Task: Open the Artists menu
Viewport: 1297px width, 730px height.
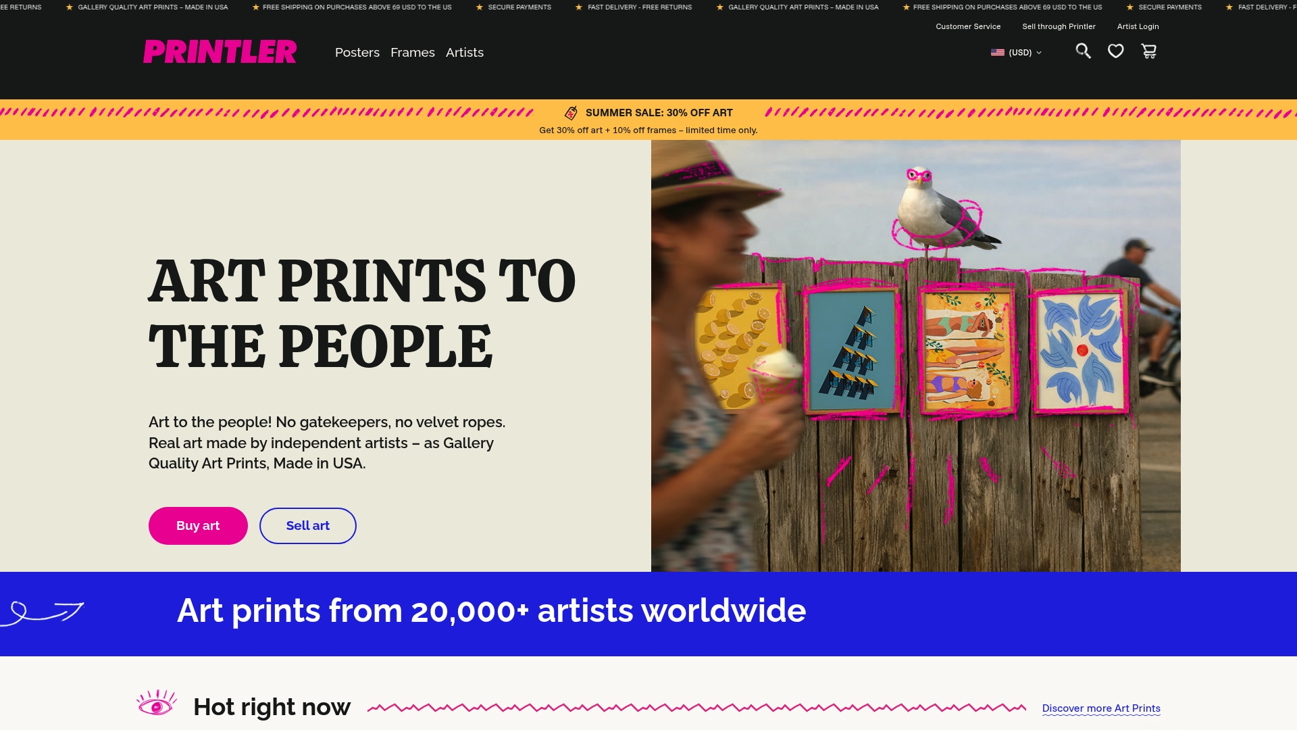Action: tap(465, 53)
